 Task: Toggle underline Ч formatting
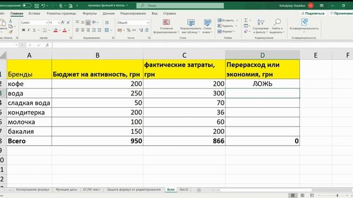[34, 30]
